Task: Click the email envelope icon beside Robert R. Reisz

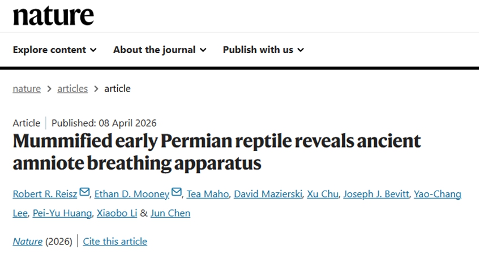Action: coord(84,193)
